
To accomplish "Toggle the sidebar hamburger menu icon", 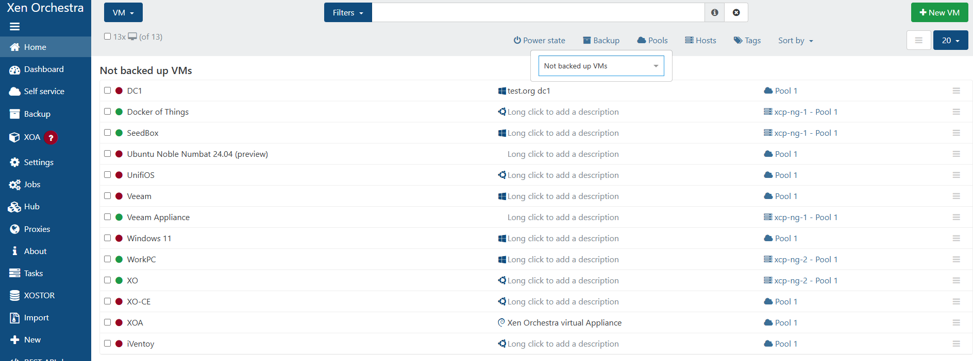I will click(x=14, y=26).
